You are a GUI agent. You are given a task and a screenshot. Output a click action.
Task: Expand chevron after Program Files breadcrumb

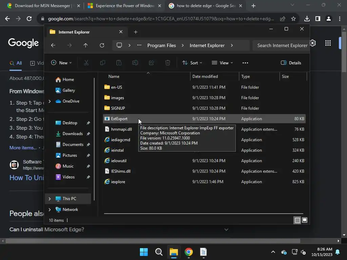pos(183,45)
